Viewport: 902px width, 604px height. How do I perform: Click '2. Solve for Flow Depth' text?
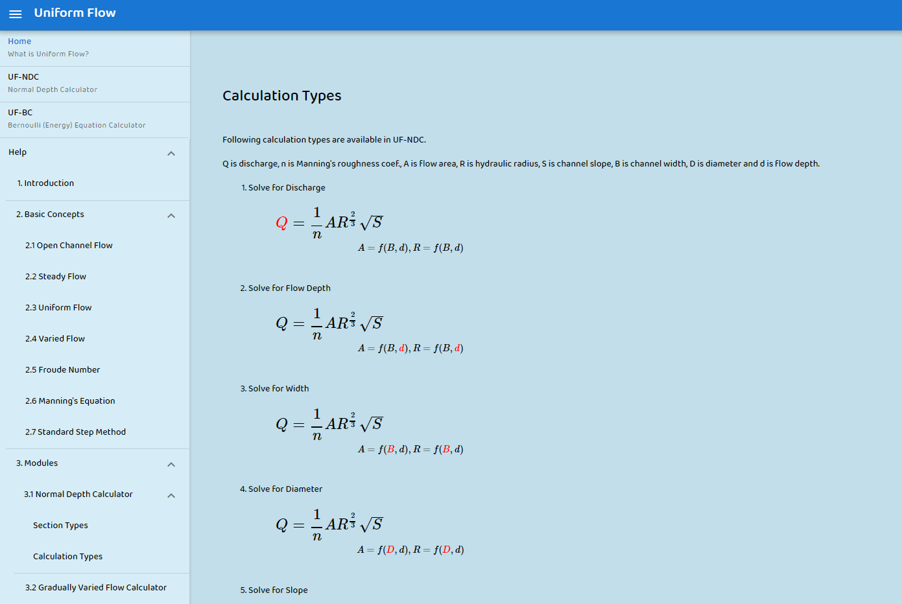[285, 288]
